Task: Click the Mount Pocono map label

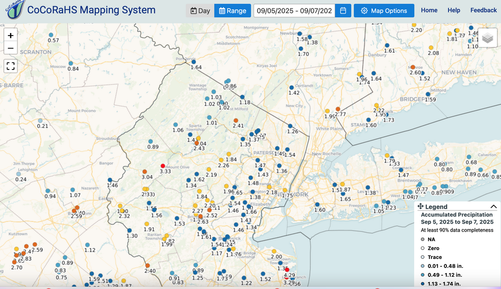Action: (x=82, y=110)
